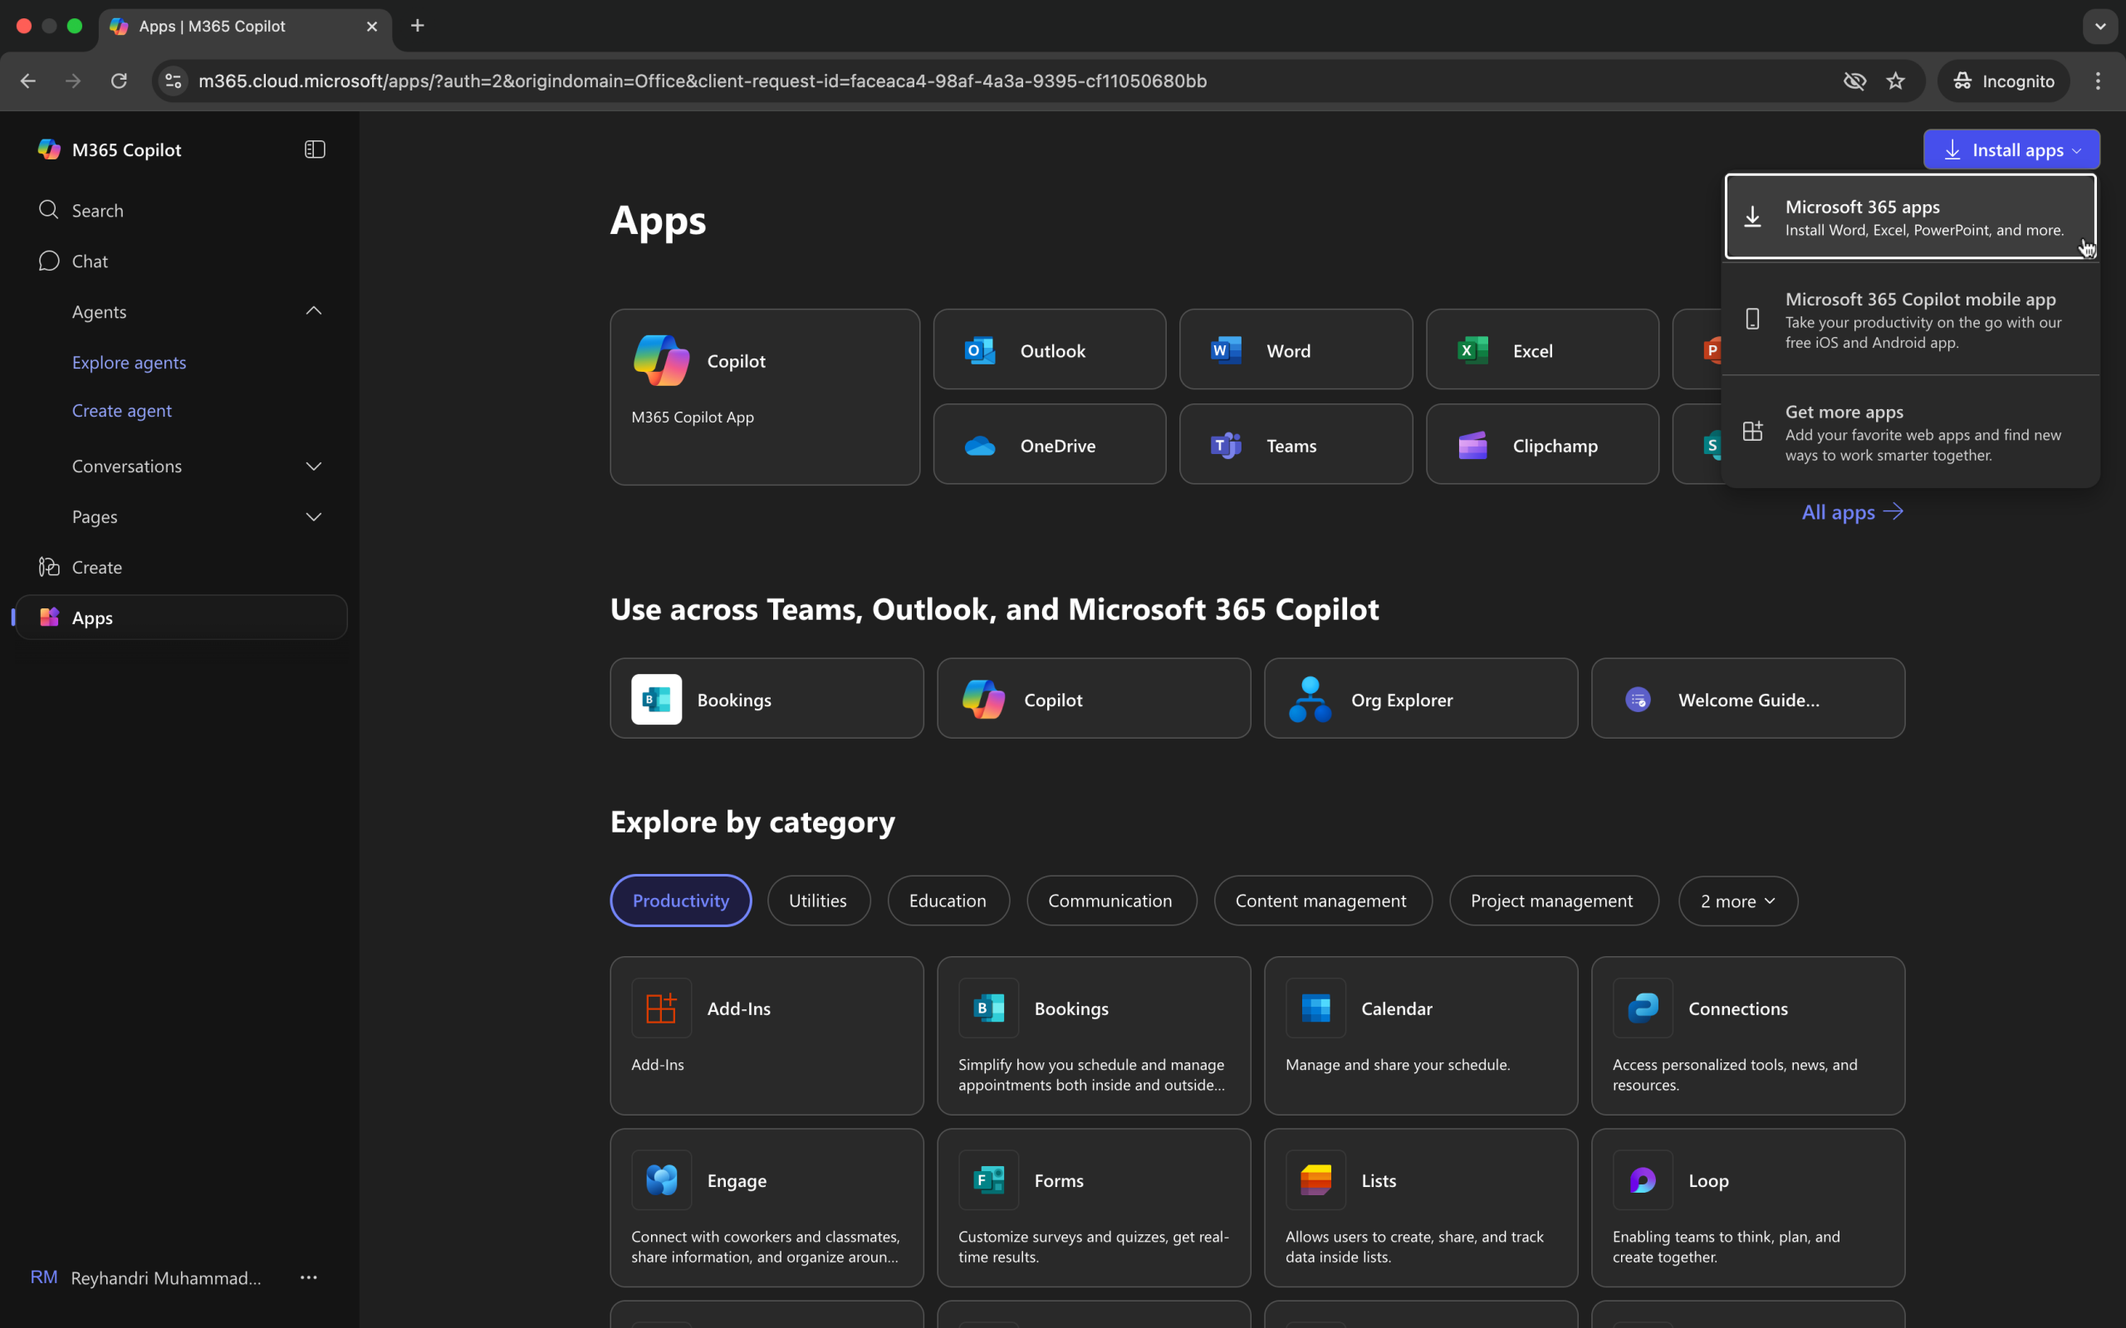Collapse the Agents section chevron

pos(314,311)
